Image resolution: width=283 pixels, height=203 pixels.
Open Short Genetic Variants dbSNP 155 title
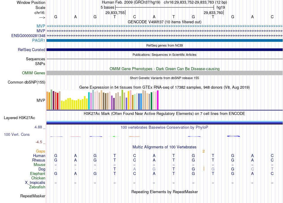click(164, 78)
